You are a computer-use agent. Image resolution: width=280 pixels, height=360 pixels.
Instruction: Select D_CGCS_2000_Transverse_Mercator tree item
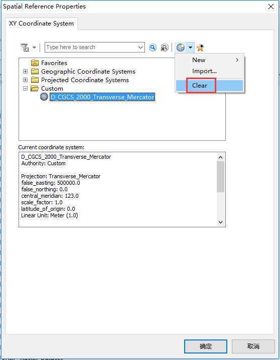(102, 97)
